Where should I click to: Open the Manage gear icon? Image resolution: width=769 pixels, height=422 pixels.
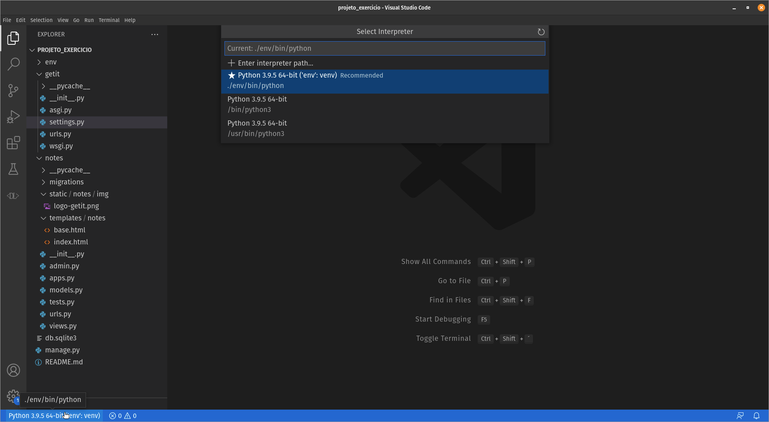point(13,396)
